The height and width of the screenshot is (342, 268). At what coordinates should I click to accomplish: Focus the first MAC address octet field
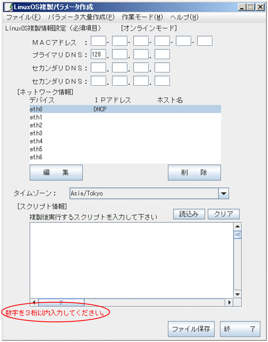click(x=98, y=41)
